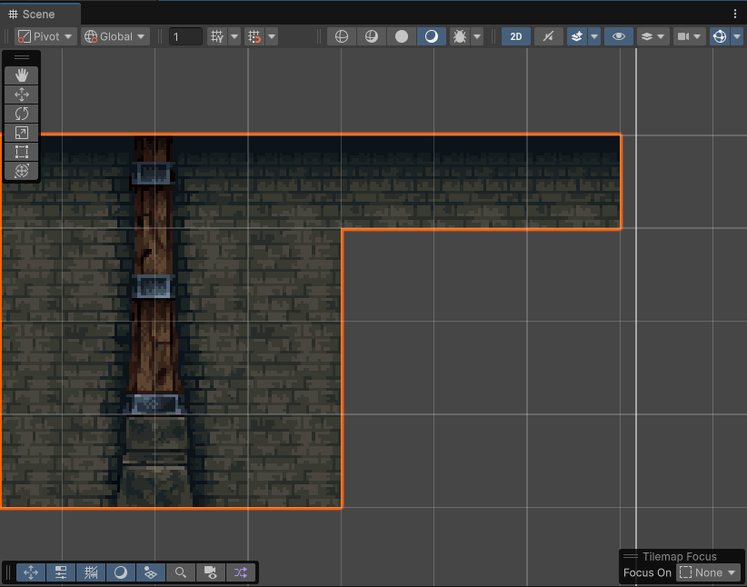Click the debug draw mode bug icon
Viewport: 747px width, 587px height.
460,36
